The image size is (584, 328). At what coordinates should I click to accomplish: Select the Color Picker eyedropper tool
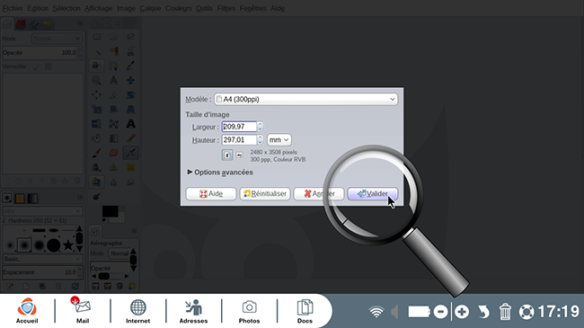point(131,66)
